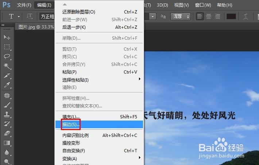Open the anti-aliasing 浑厚 dropdown
This screenshot has width=259, height=165.
point(180,16)
